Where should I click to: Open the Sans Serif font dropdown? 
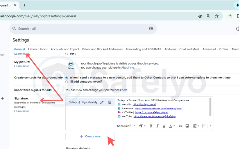coord(126,126)
